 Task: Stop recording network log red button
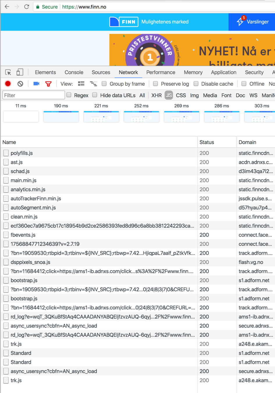coord(8,84)
